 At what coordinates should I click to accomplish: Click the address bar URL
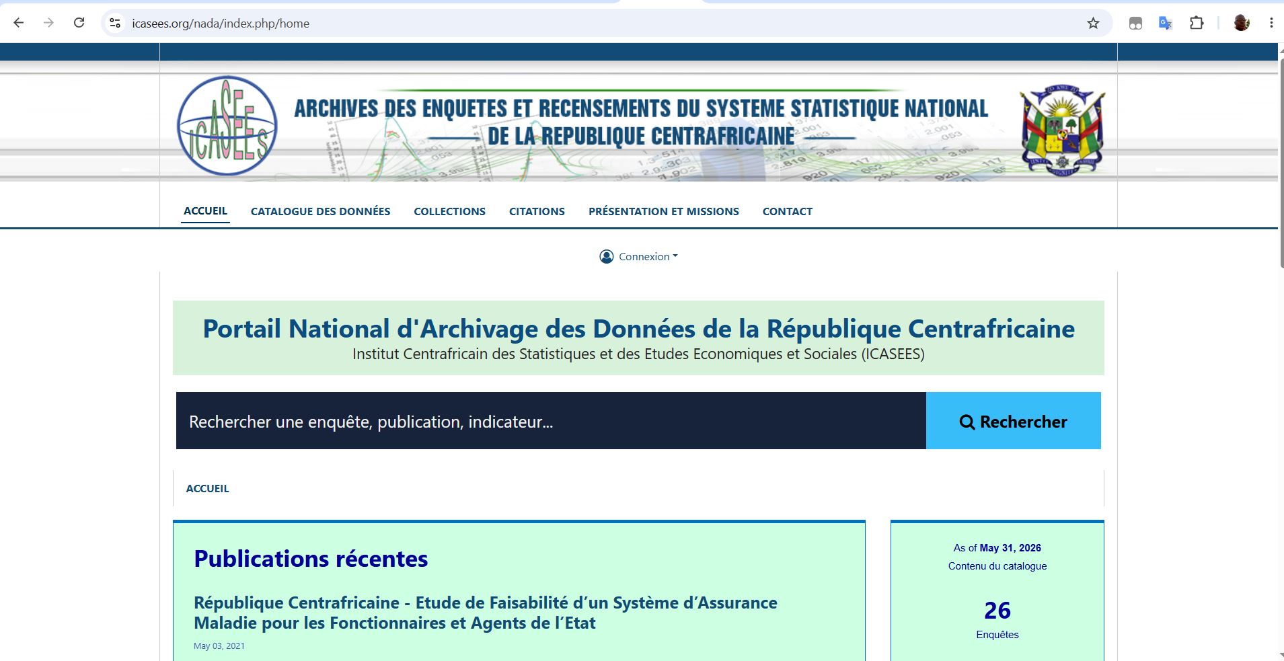click(221, 24)
